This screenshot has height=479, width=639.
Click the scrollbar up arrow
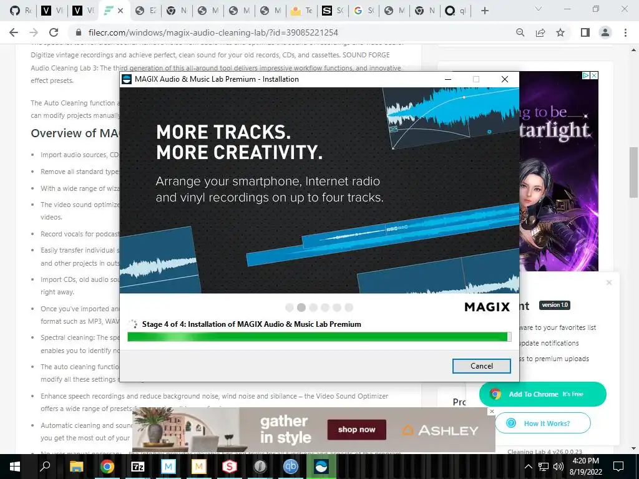pyautogui.click(x=633, y=50)
